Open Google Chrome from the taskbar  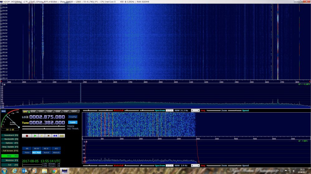point(55,171)
